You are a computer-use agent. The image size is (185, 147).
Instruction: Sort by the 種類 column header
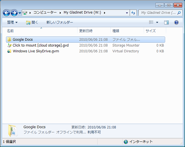click(x=116, y=31)
